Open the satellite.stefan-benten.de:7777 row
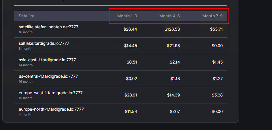 tap(48, 27)
